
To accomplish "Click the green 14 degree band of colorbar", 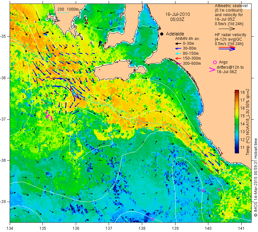I will point(237,124).
